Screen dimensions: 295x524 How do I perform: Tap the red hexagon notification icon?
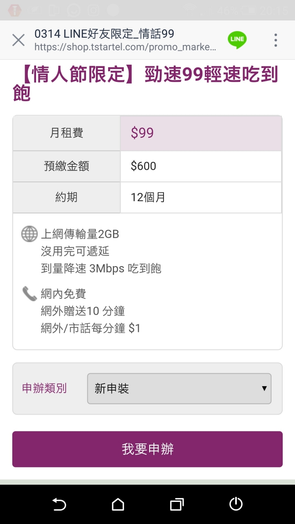[15, 10]
